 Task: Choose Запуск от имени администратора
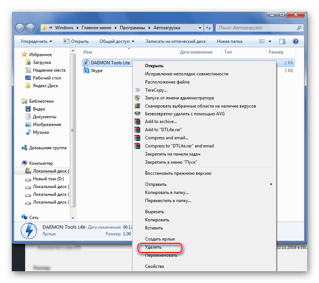point(179,98)
